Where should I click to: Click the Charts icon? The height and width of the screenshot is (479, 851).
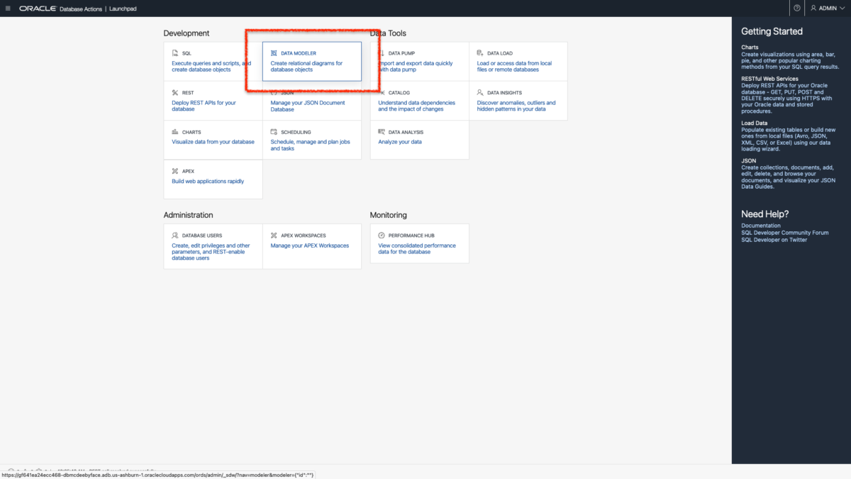176,132
